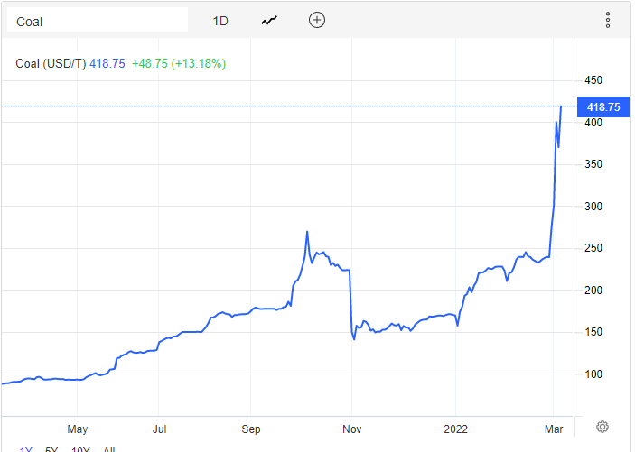Screen dimensions: 635x452
Task: Click the Sep date axis label
Action: 251,429
